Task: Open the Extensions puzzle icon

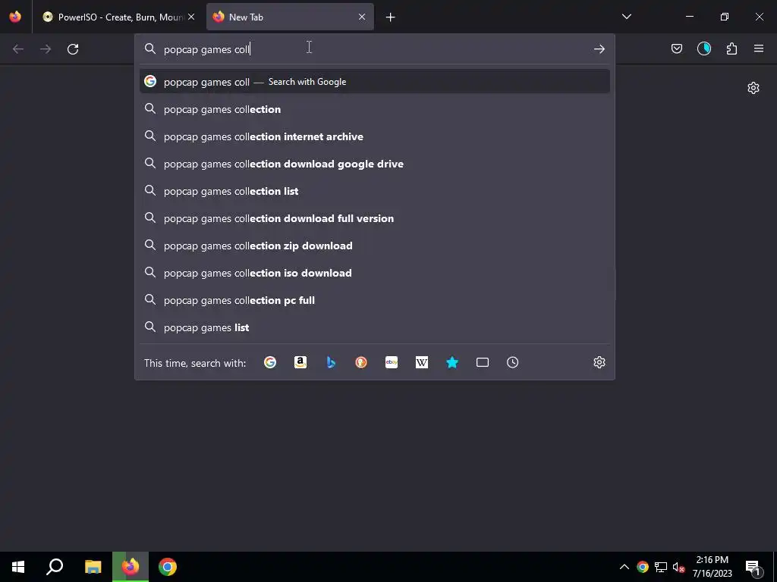Action: (731, 48)
